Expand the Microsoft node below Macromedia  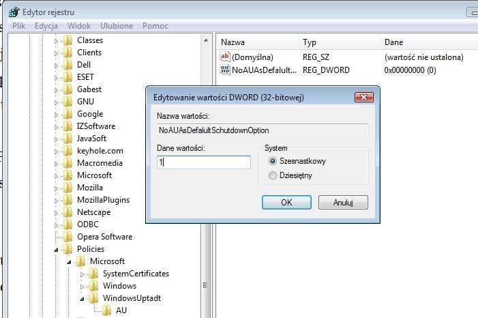(x=56, y=176)
